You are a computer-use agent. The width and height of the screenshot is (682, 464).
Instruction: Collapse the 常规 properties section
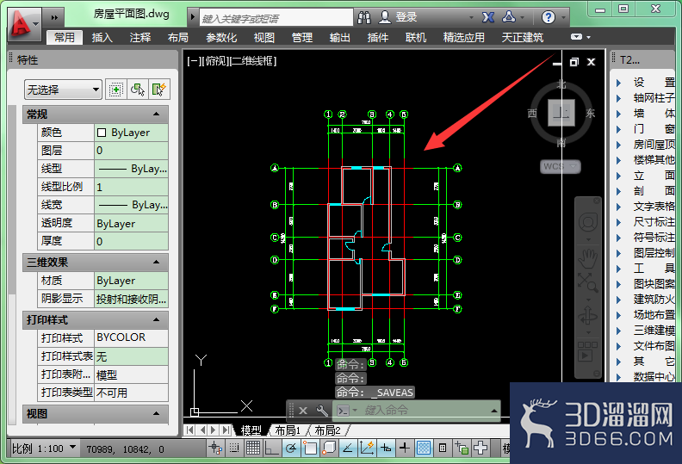(x=156, y=114)
